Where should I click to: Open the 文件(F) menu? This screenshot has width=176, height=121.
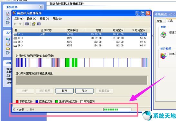19,19
